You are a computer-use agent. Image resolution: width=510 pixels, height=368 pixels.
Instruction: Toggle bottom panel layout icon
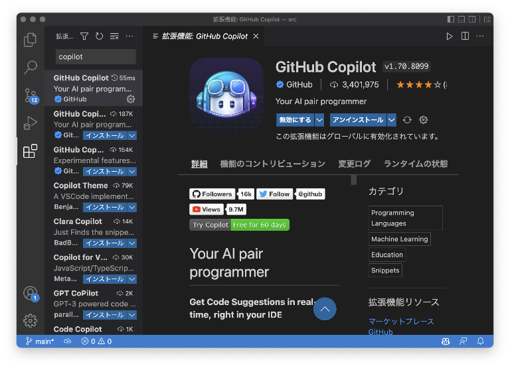[462, 19]
